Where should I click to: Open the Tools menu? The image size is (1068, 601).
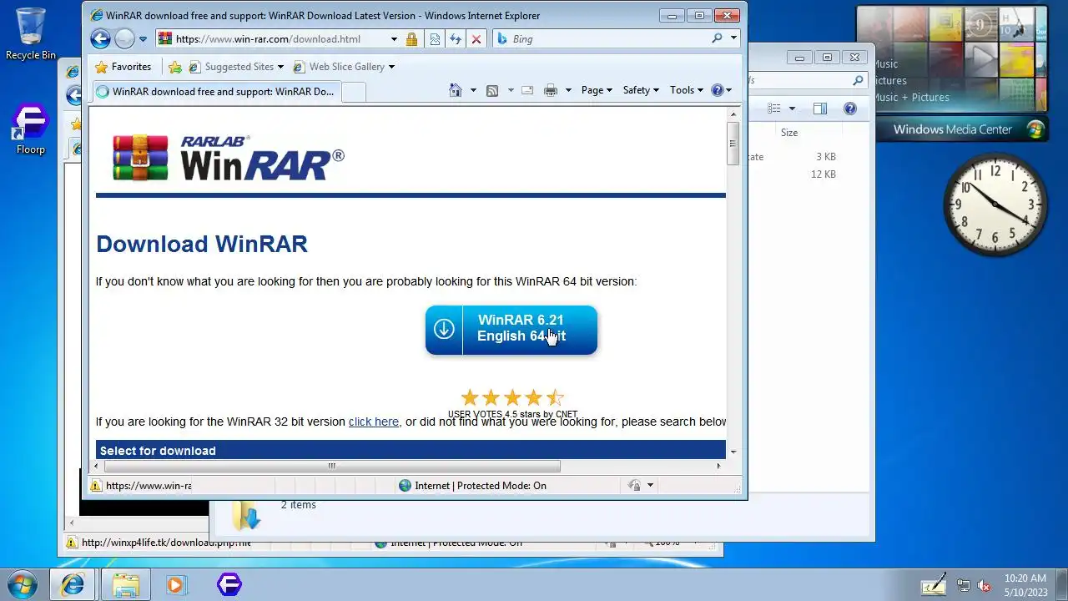(x=687, y=90)
